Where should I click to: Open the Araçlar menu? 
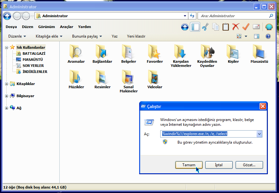pos(66,27)
